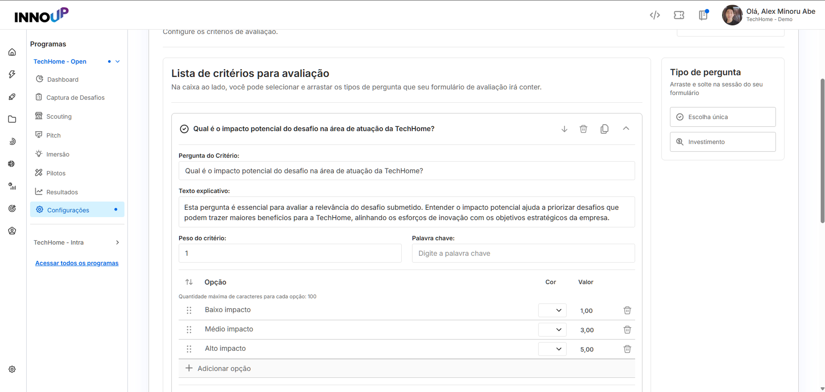
Task: Click the Alto impacto option text
Action: [225, 349]
